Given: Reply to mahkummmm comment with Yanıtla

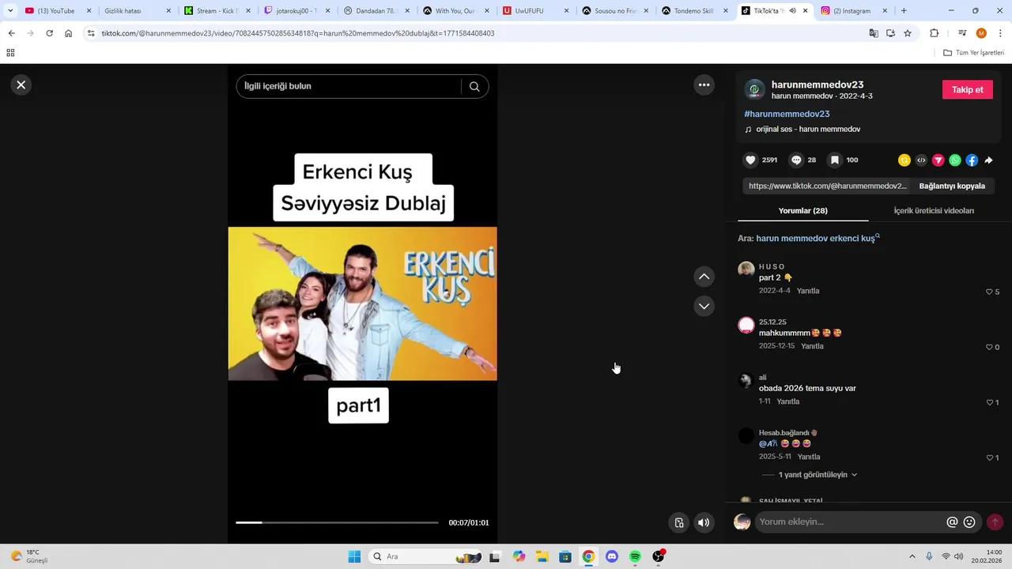Looking at the screenshot, I should click(812, 346).
